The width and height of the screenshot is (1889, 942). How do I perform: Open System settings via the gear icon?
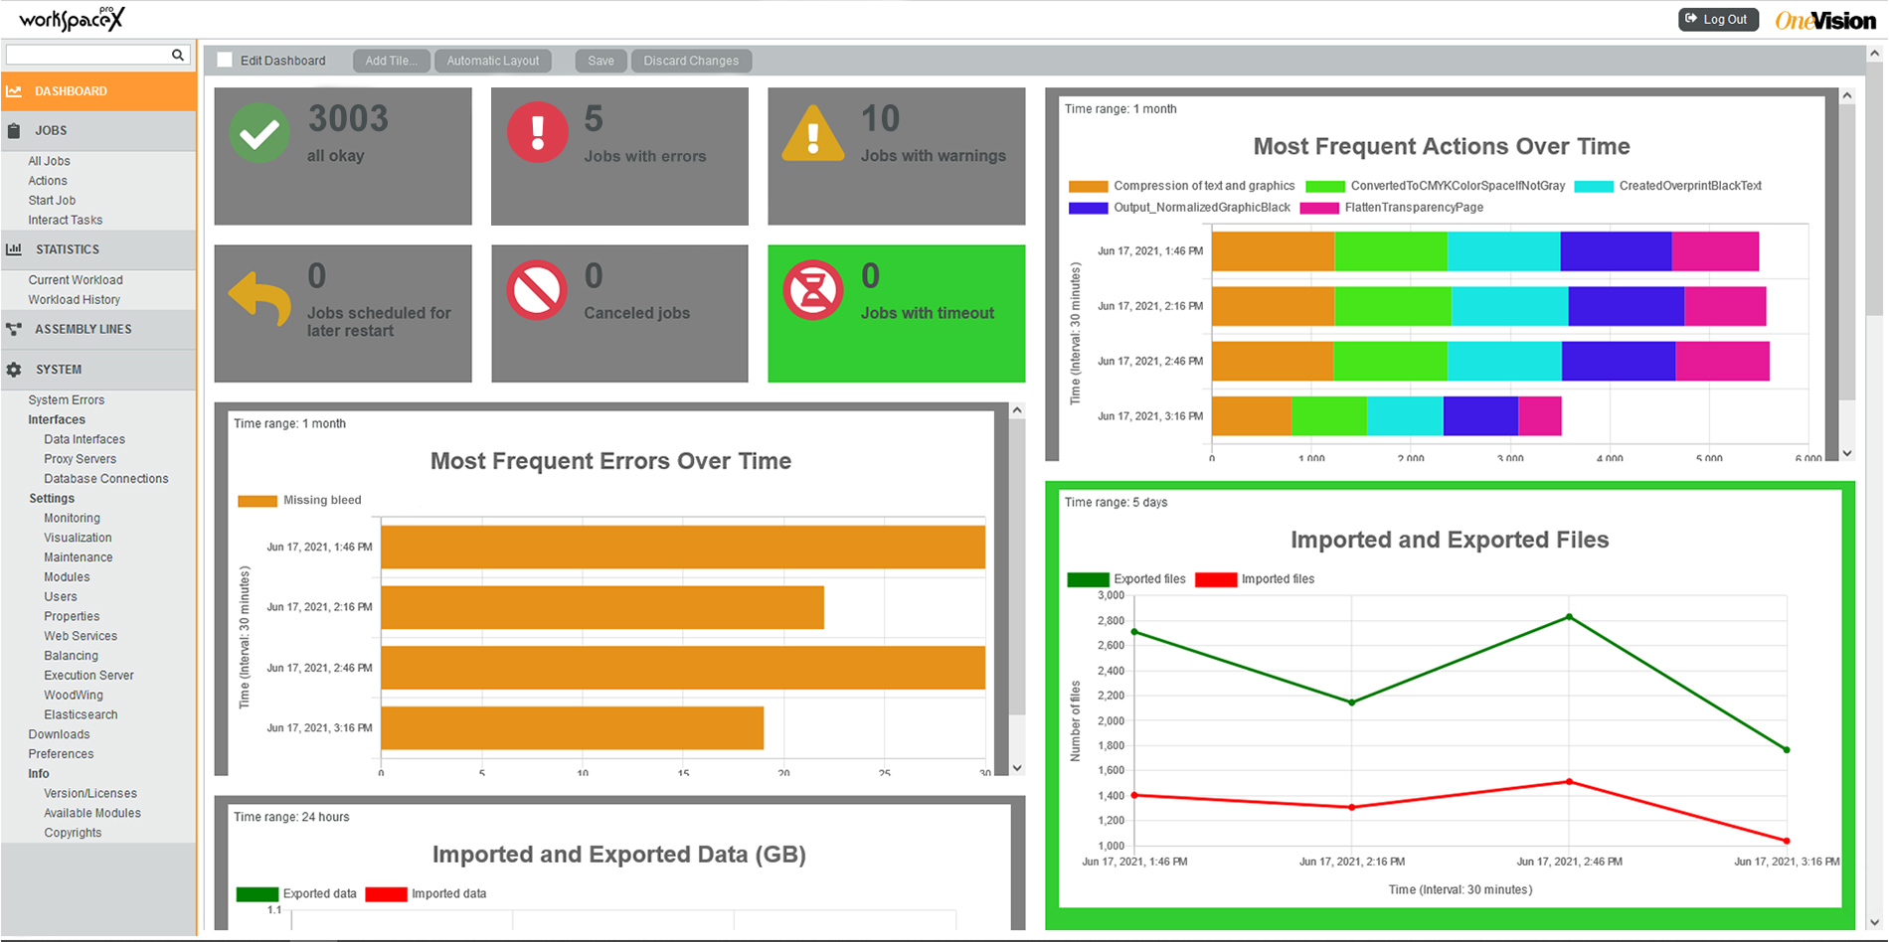point(14,369)
